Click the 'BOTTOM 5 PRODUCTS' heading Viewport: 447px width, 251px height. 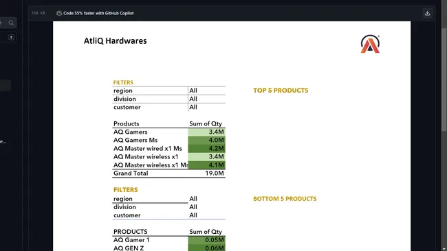(285, 199)
